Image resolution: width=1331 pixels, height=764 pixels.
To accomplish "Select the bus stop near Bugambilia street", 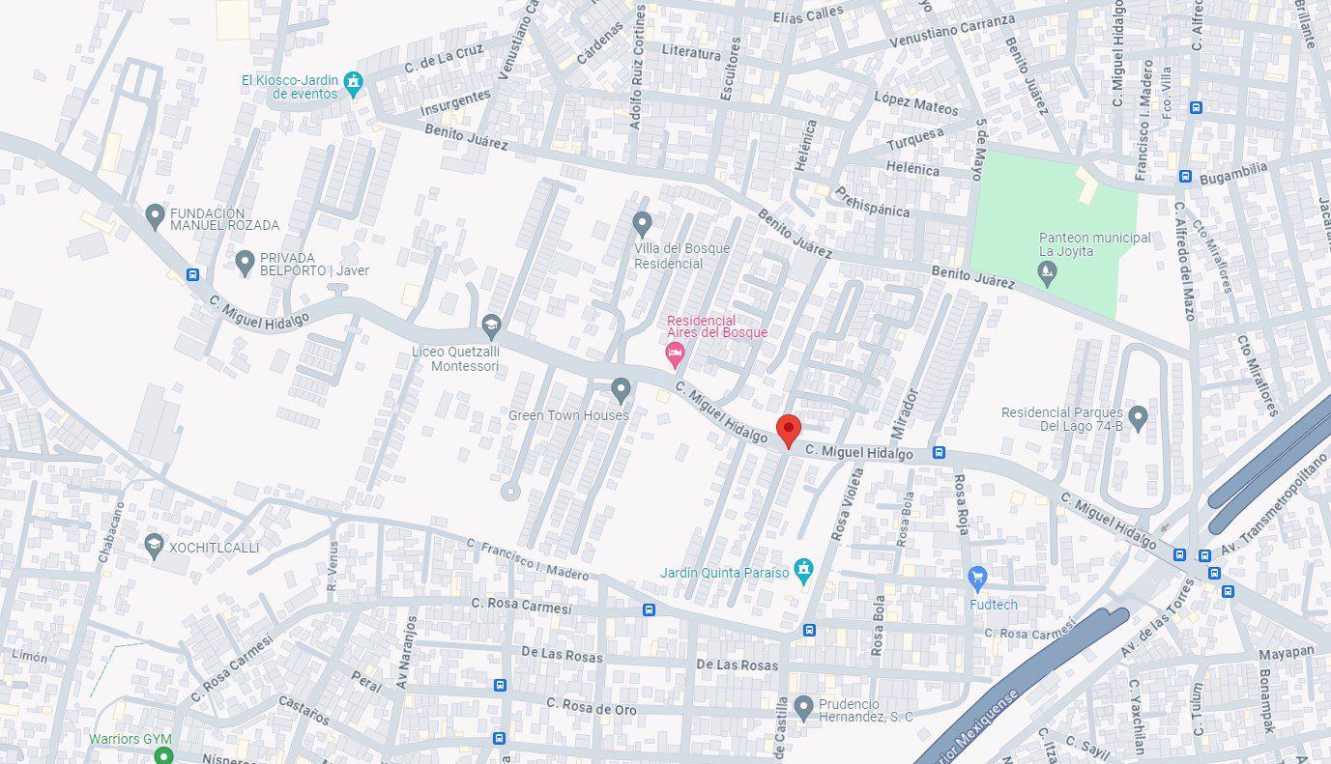I will click(x=1184, y=176).
